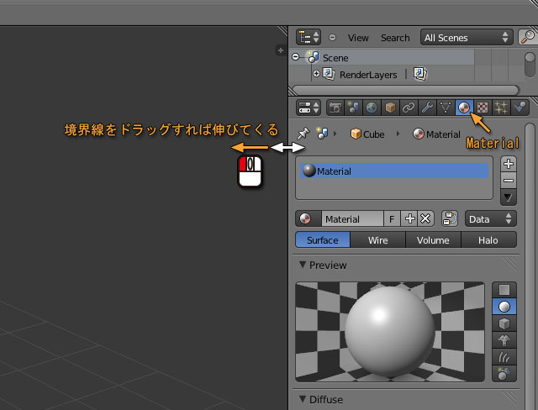Viewport: 538px width, 410px height.
Task: Select the Cube preview type
Action: tap(504, 324)
